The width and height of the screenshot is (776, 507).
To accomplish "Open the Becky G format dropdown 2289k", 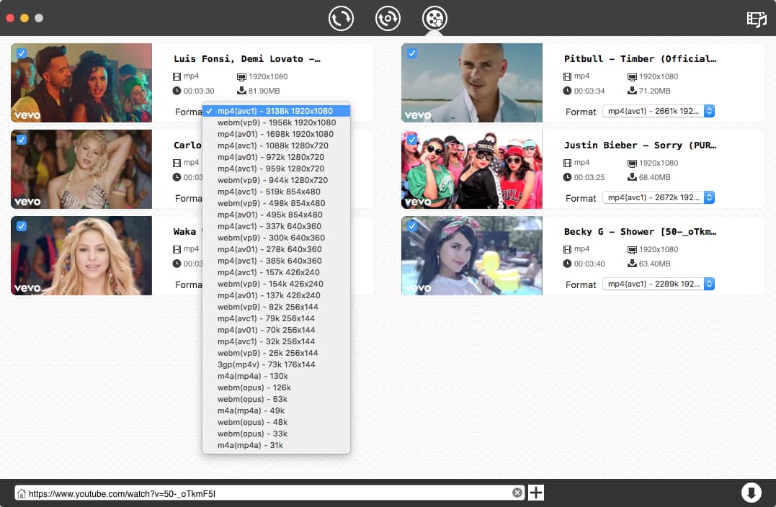I will [659, 284].
